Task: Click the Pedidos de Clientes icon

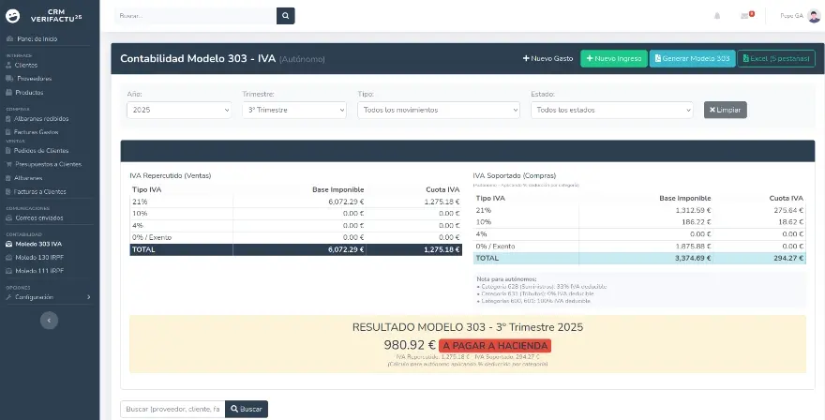Action: coord(8,151)
